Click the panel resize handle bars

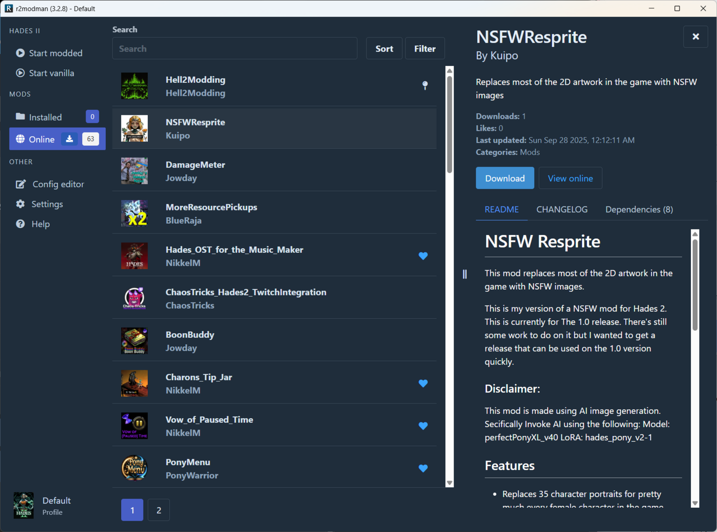coord(465,274)
